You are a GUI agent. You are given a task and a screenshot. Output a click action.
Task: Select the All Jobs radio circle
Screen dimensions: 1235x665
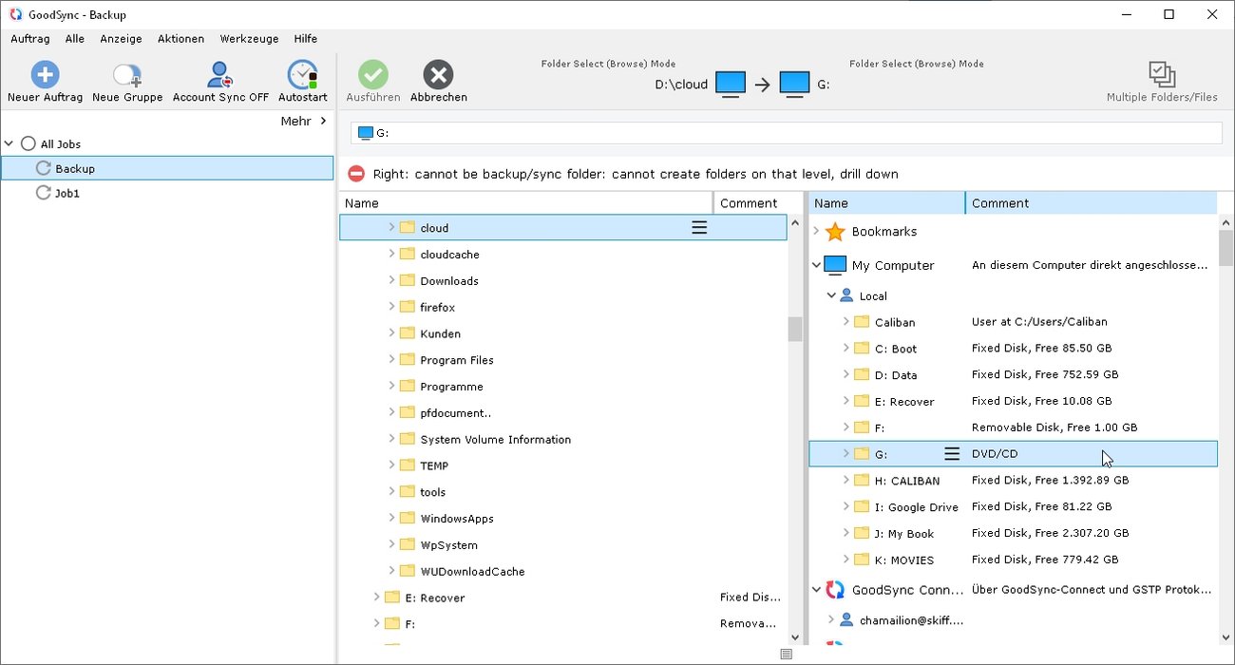(x=28, y=144)
